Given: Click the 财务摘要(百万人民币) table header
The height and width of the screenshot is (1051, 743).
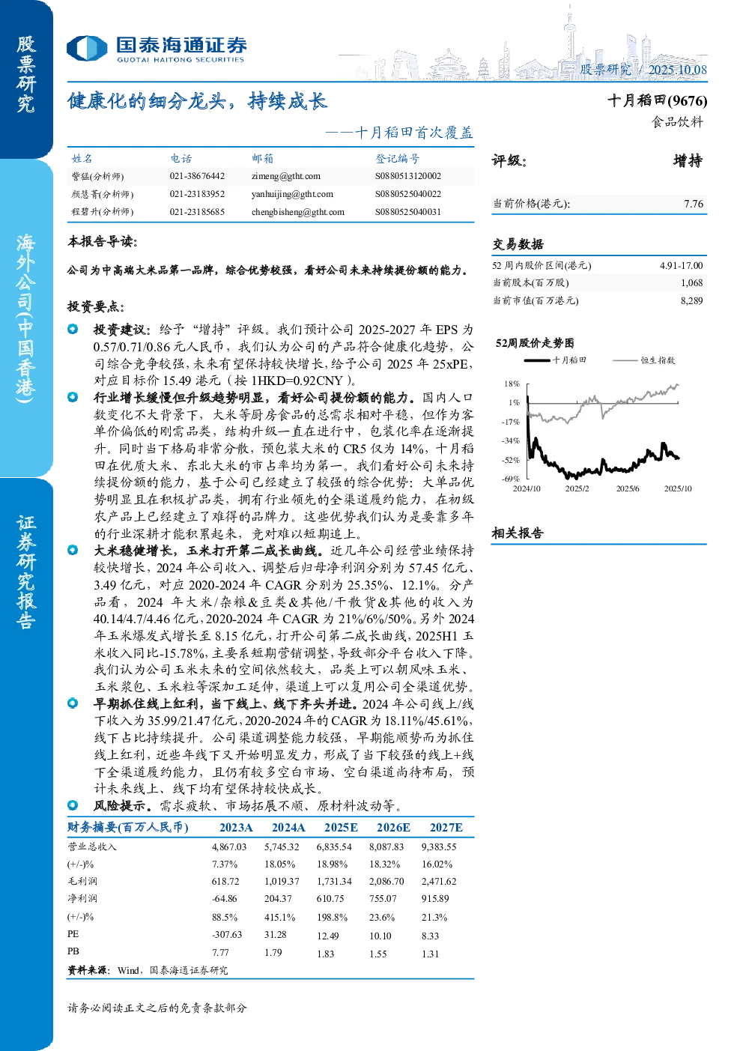Looking at the screenshot, I should [128, 827].
